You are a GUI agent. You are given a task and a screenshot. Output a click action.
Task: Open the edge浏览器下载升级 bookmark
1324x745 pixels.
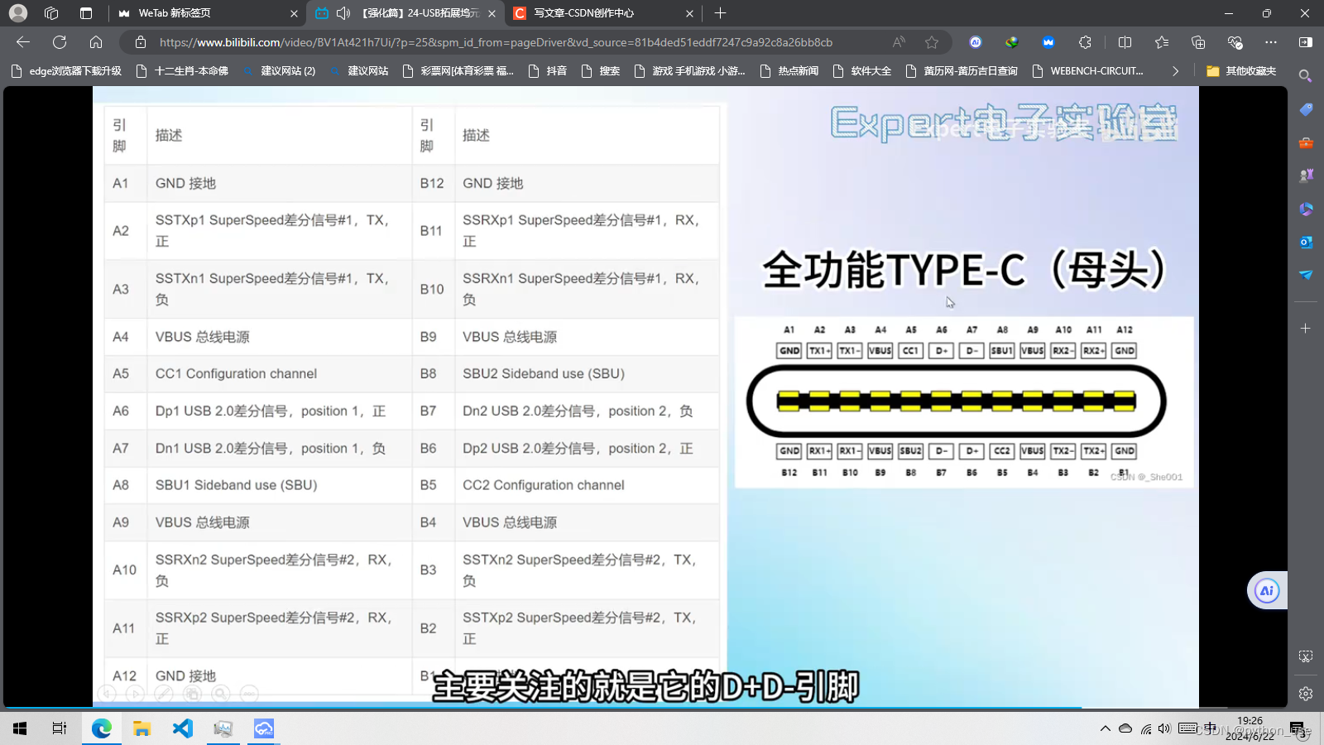[67, 71]
